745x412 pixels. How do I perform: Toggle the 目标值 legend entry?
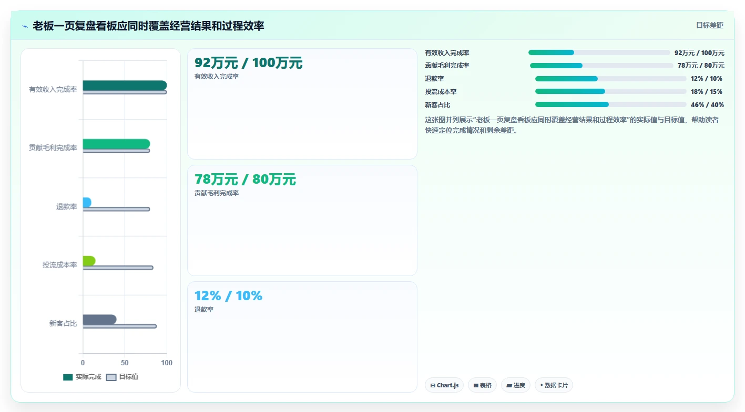coord(122,377)
